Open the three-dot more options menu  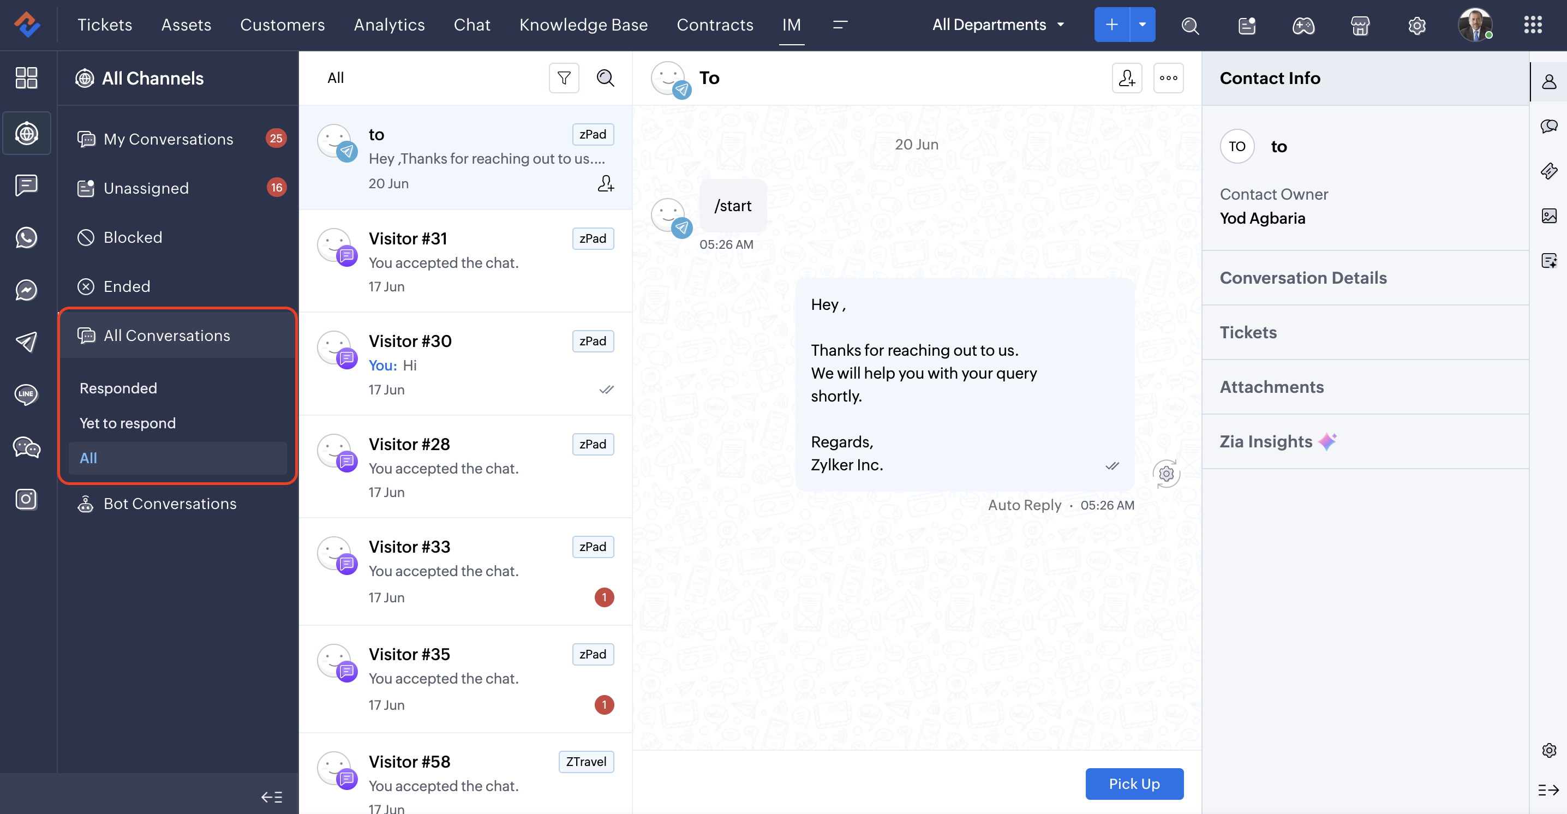pyautogui.click(x=1169, y=78)
